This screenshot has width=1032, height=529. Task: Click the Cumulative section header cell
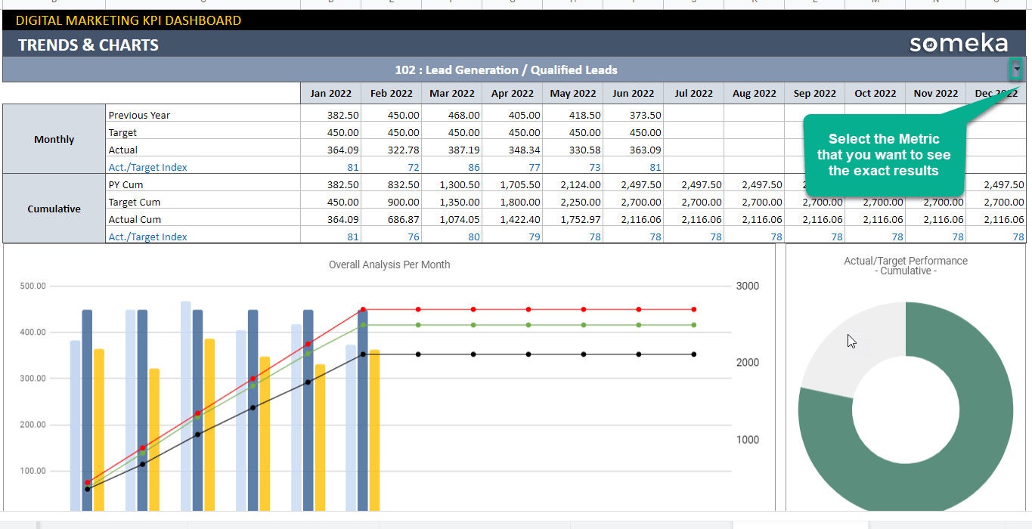tap(53, 209)
